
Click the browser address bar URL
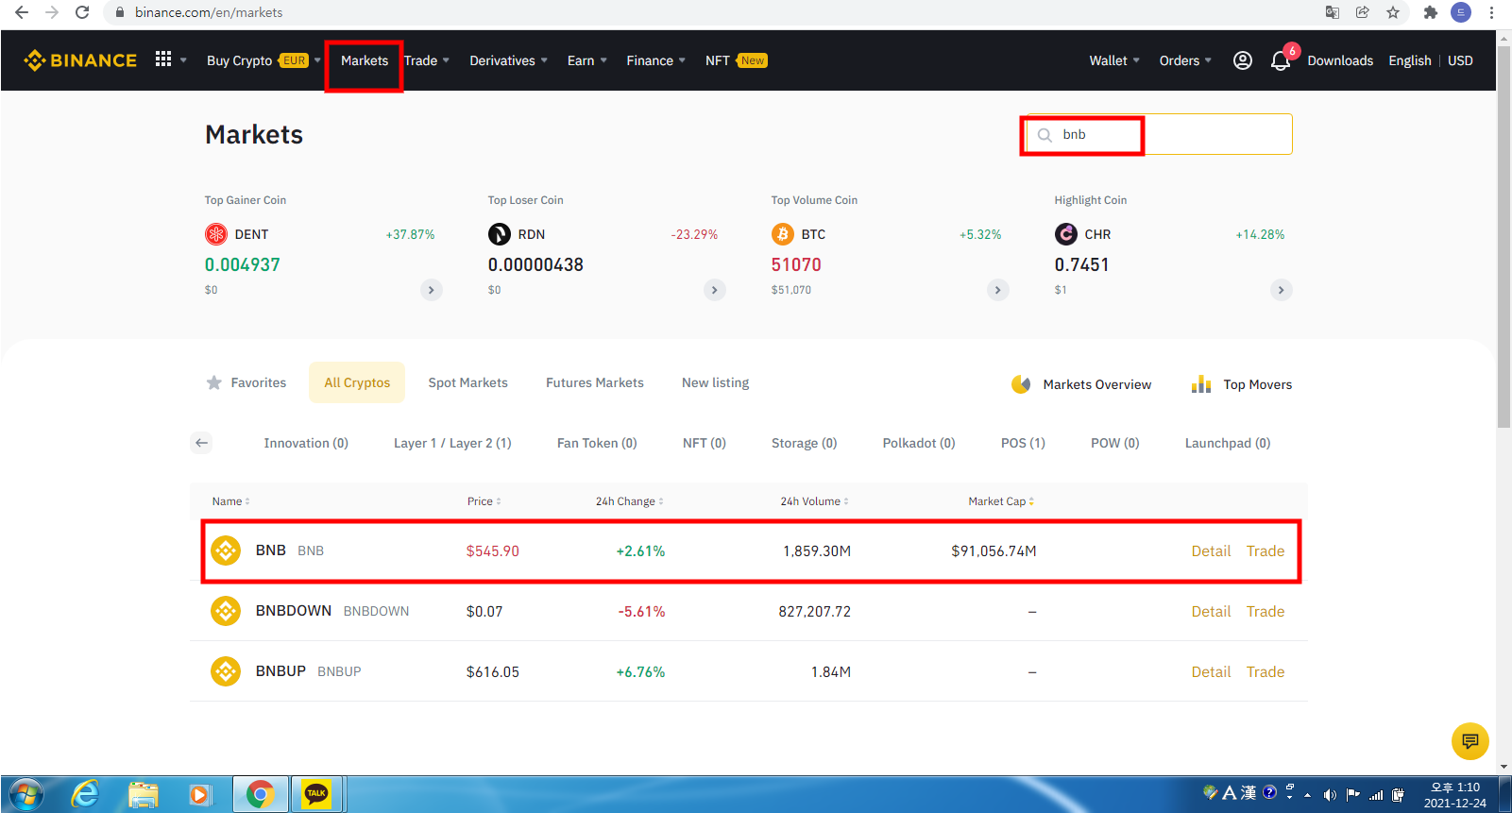[x=209, y=12]
